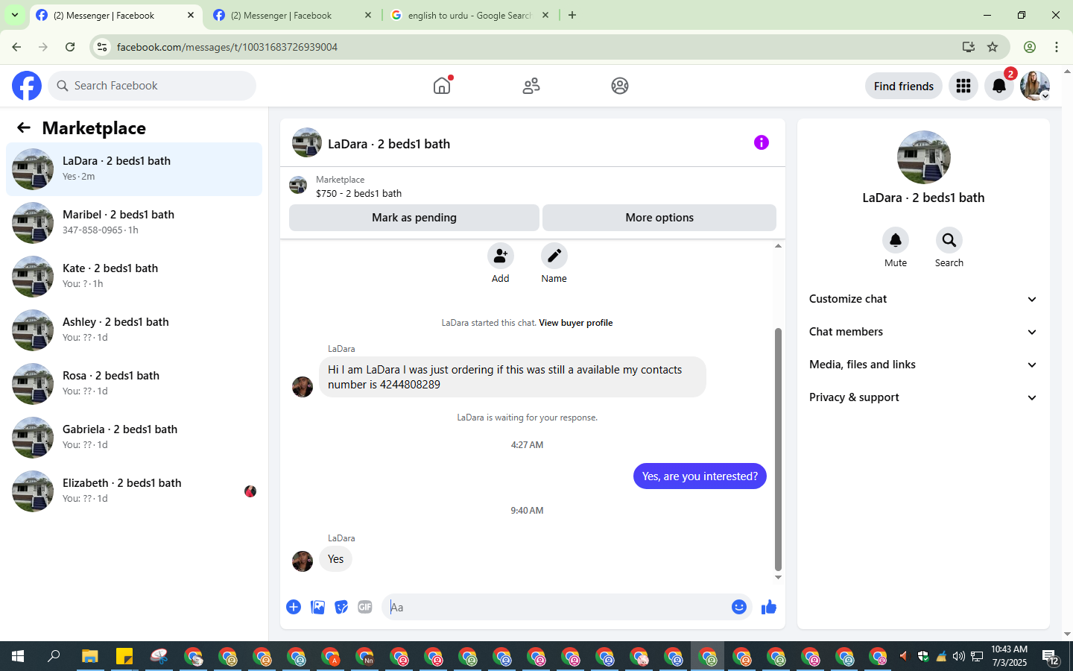Screen dimensions: 1073x671
Task: Expand Chat members section
Action: 923,332
